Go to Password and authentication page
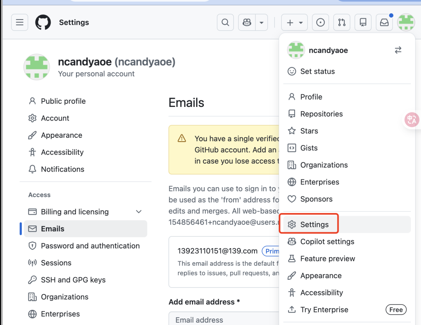This screenshot has height=325, width=421. point(90,246)
